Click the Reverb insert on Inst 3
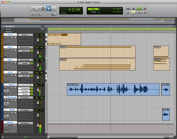This screenshot has width=177, height=139. 25,63
